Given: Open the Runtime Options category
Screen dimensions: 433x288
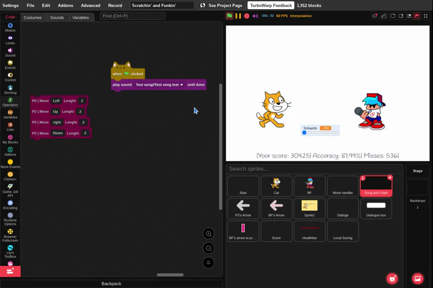Looking at the screenshot, I should (10, 219).
